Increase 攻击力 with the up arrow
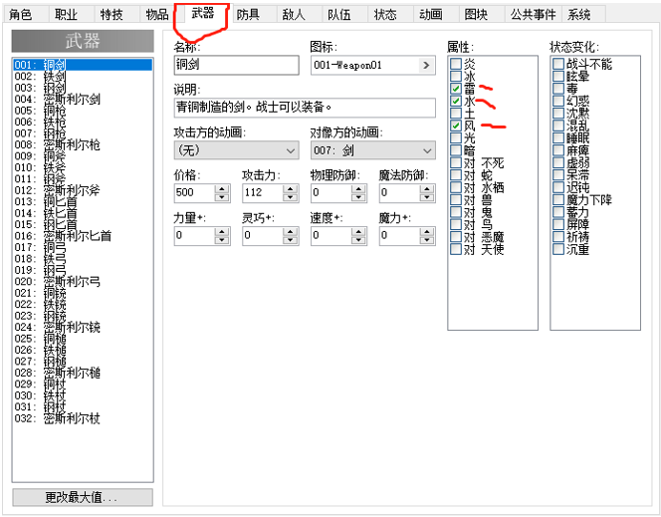Viewport: 661px width, 517px height. pyautogui.click(x=291, y=188)
